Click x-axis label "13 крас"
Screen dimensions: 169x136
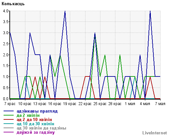point(40,104)
